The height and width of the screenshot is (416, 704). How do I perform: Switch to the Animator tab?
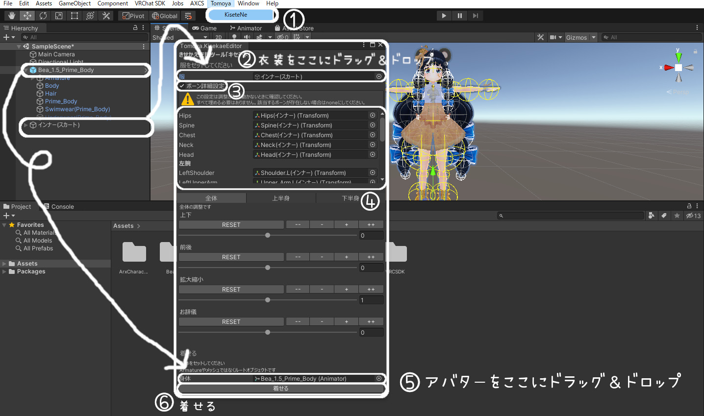[x=246, y=28]
